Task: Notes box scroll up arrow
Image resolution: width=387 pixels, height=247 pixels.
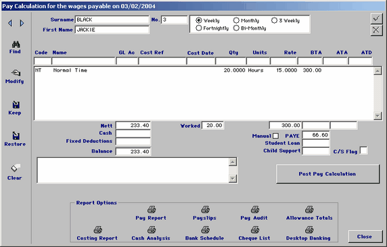Action: coord(233,162)
